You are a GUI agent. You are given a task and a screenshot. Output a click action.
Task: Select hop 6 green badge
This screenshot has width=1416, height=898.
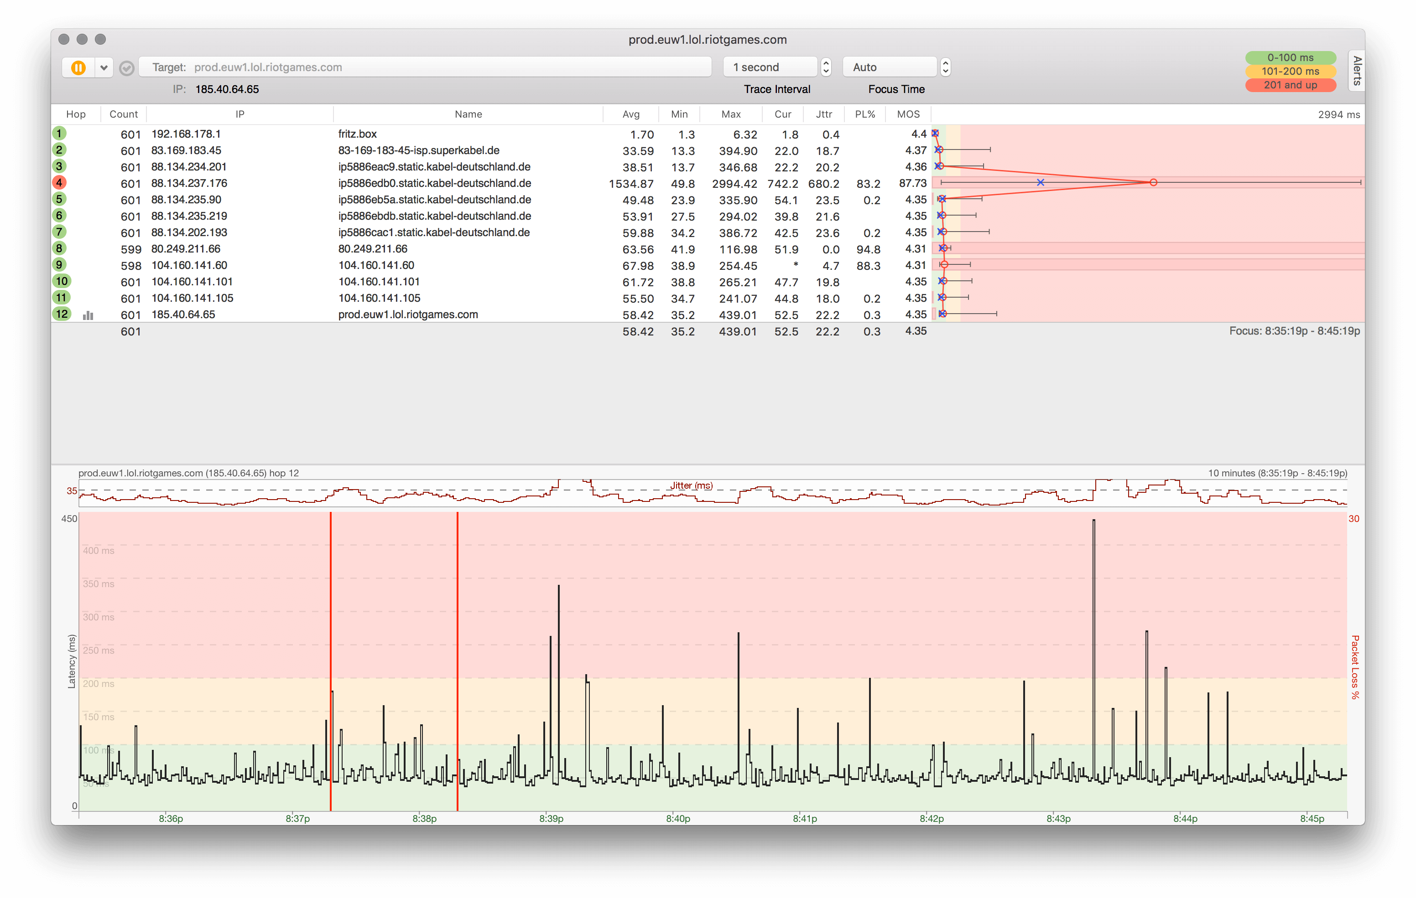click(x=59, y=216)
